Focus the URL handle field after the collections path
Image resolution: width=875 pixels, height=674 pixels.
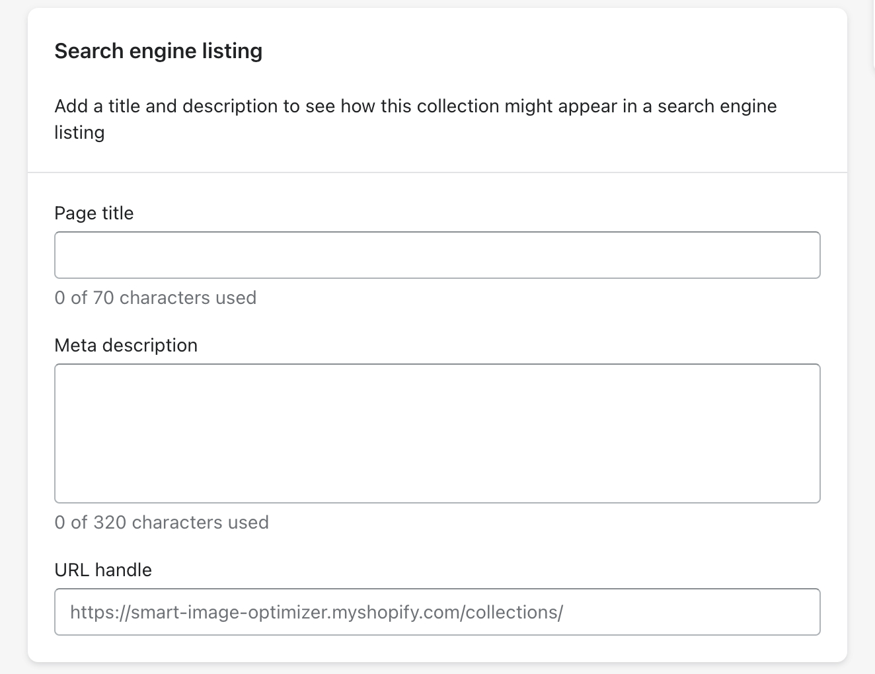(x=595, y=612)
